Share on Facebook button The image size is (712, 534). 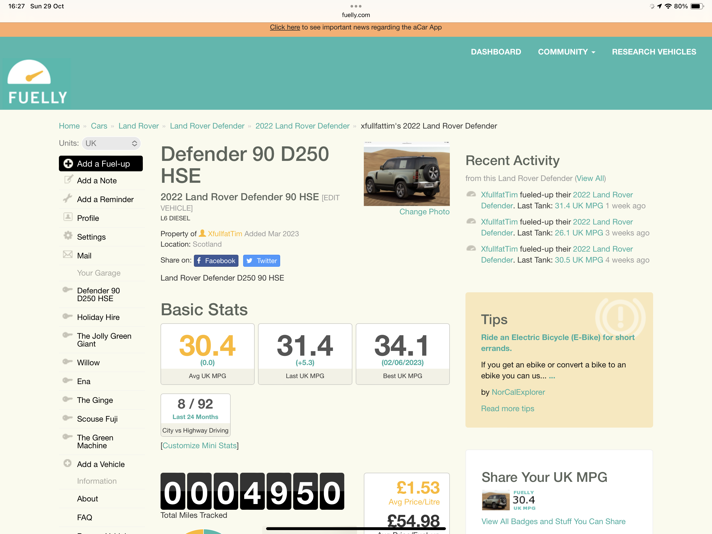(x=216, y=261)
